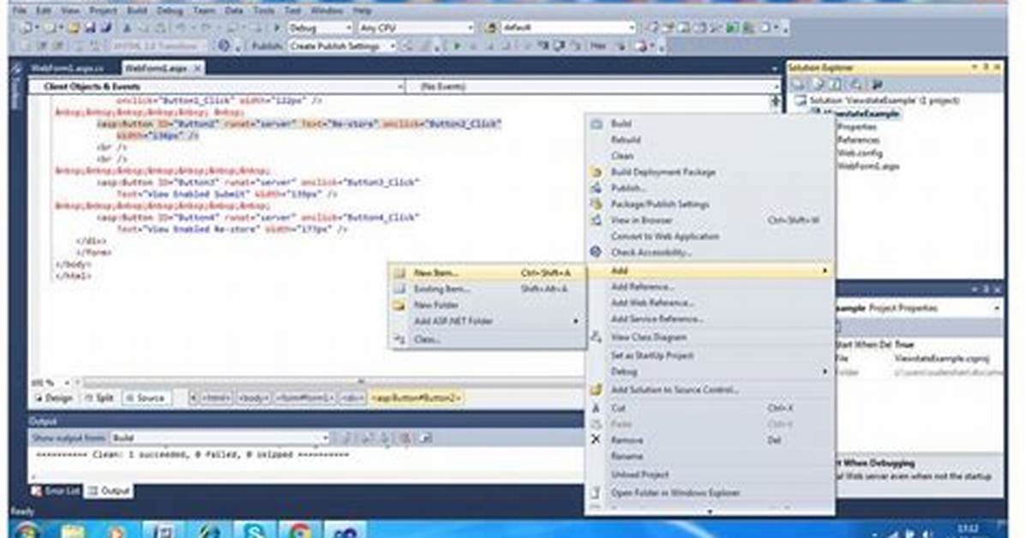Select 'Rebuild' in the context menu
This screenshot has height=538, width=1025.
pos(710,140)
